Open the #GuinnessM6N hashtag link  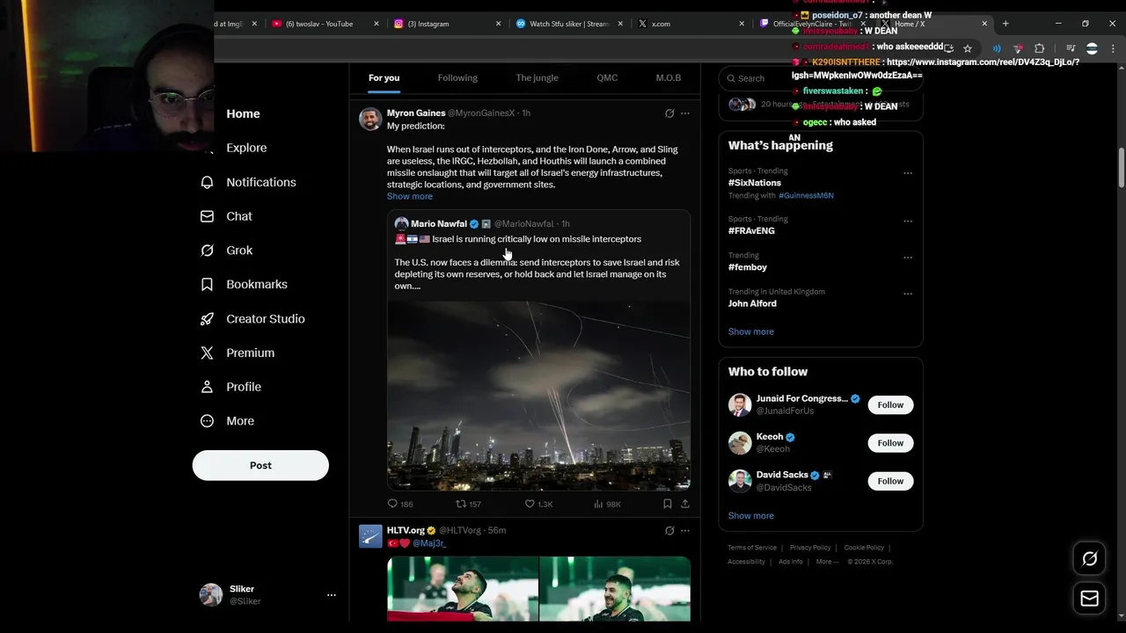[806, 195]
